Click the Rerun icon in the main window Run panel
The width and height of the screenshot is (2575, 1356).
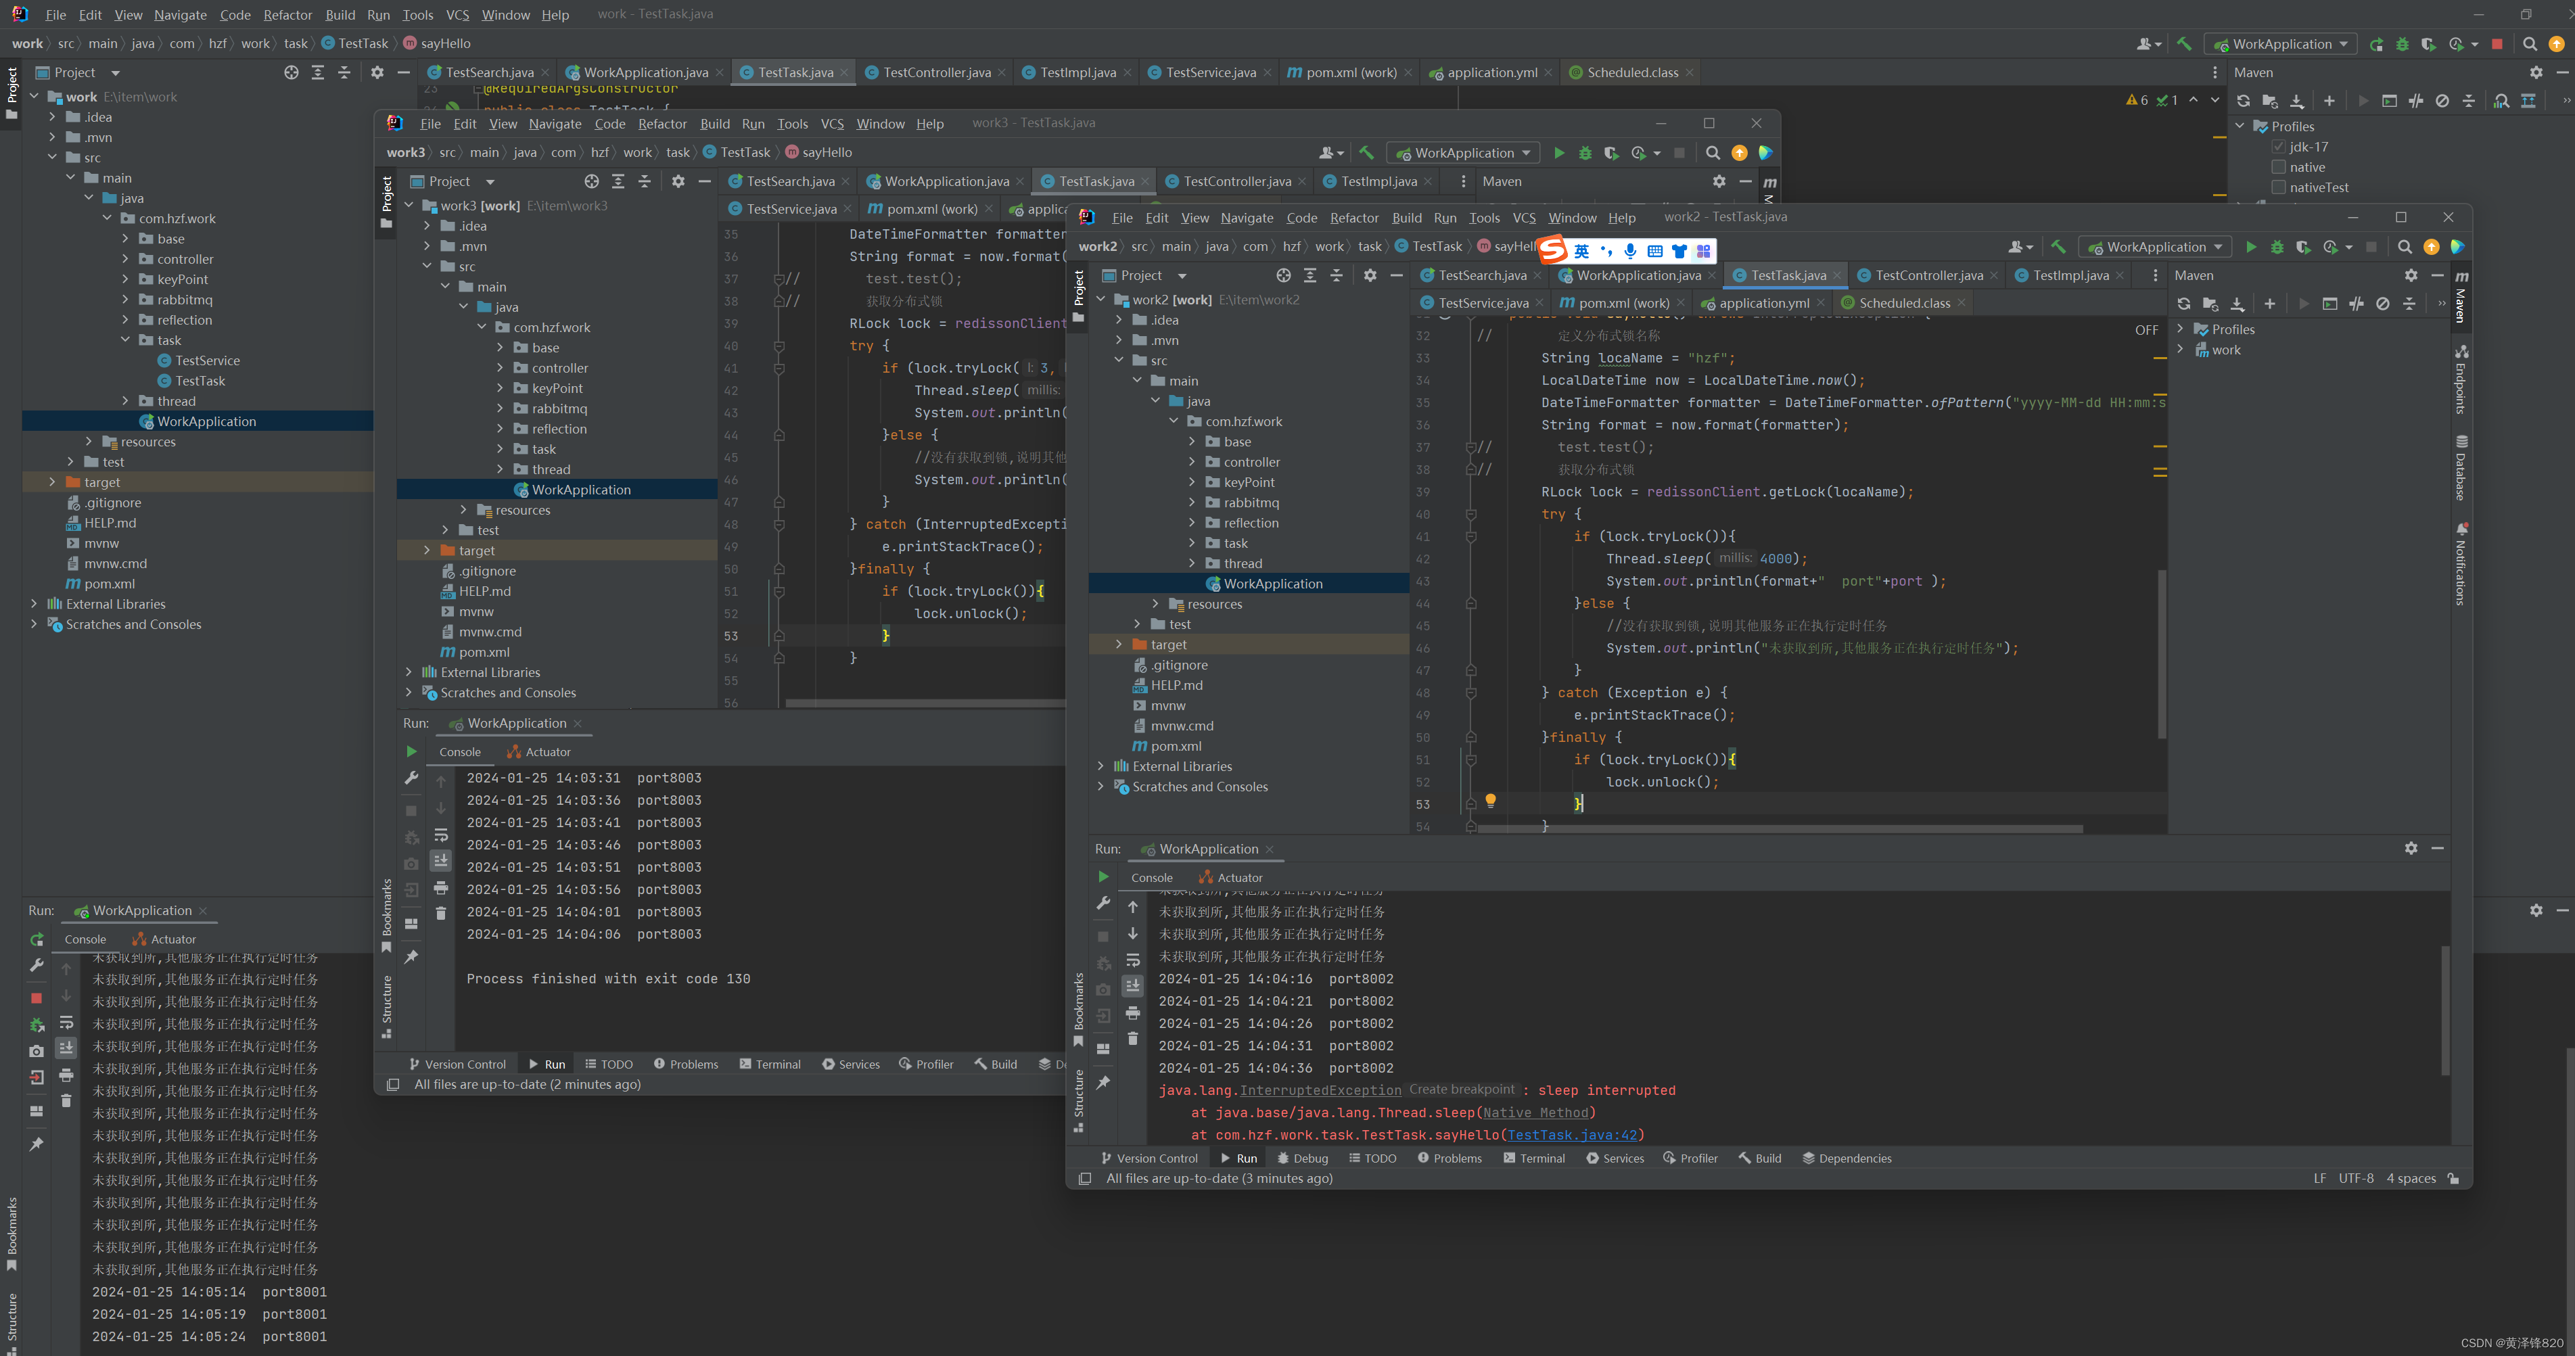coord(37,939)
